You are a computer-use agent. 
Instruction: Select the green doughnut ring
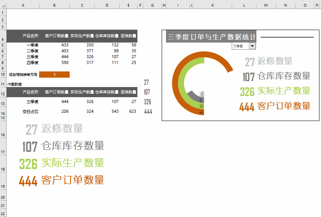click(181, 83)
